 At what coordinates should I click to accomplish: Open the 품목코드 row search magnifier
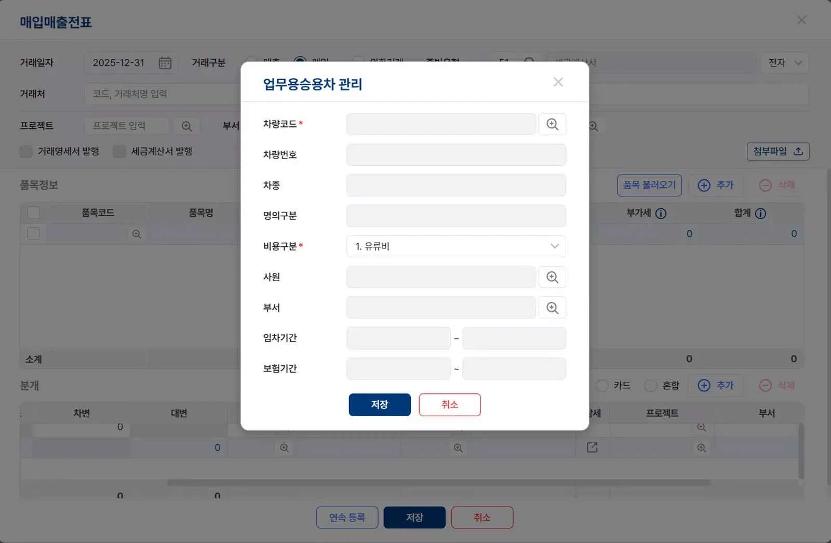[136, 234]
